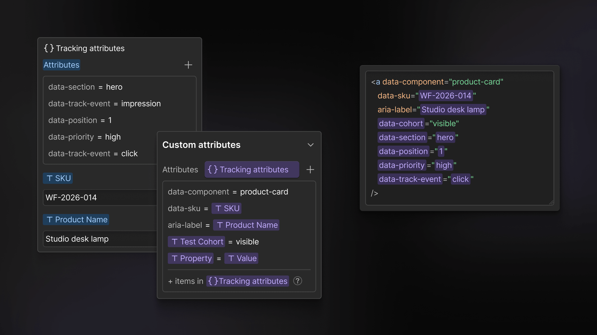Screen dimensions: 597x335
Task: Click Studio desk lamp value in code preview
Action: (x=453, y=109)
